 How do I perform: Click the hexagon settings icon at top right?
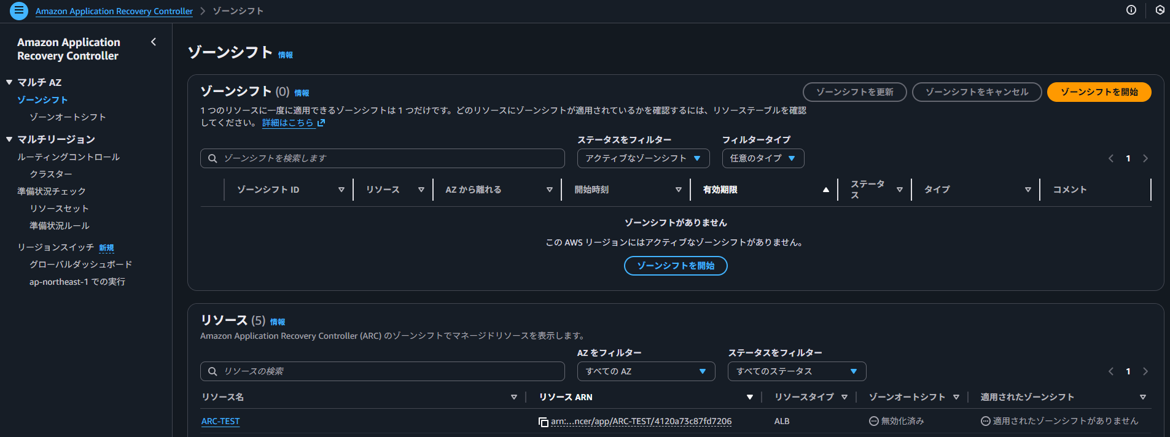[1160, 10]
